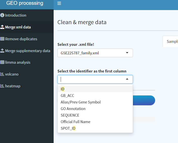This screenshot has width=178, height=143.
Task: Choose GO Annotation option
Action: coord(95,109)
